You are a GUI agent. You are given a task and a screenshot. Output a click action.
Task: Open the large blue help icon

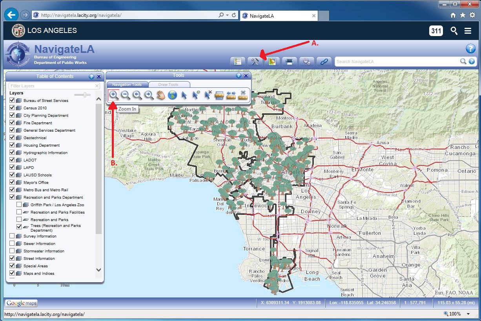click(470, 49)
